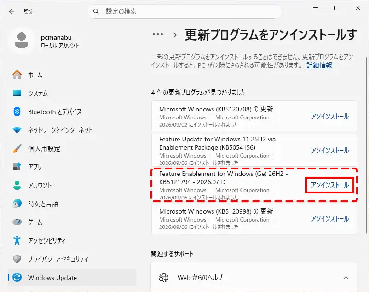Uninstall the KB5121794 Feature Enablement update
The image size is (369, 292).
point(330,185)
